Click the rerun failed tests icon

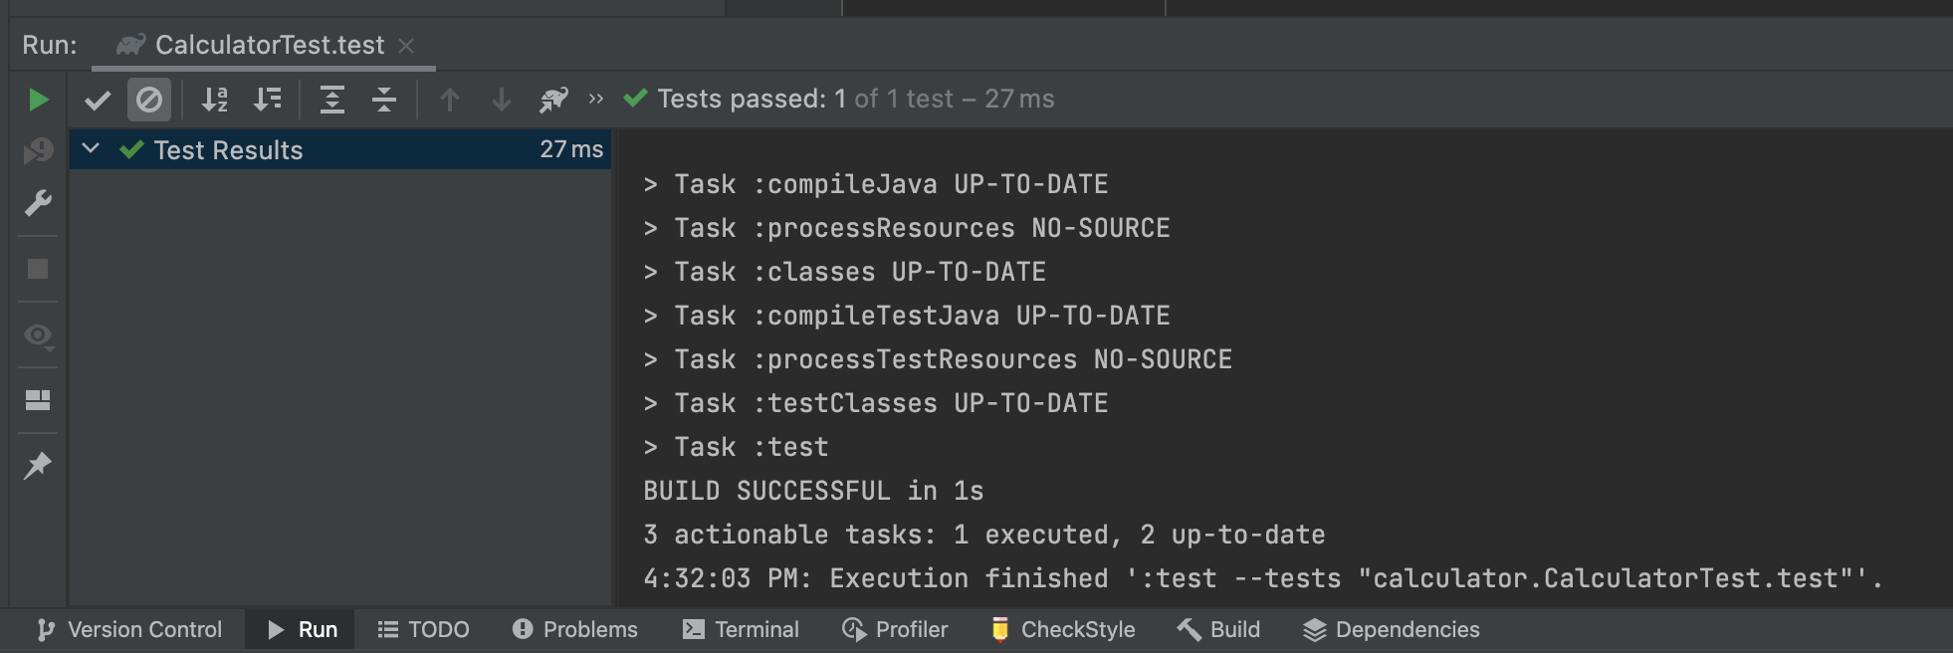(38, 151)
